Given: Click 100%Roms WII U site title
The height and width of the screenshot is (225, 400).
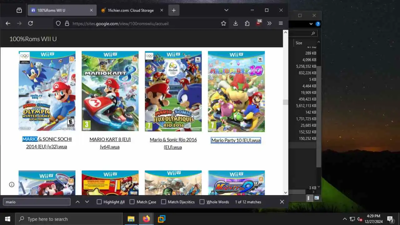Looking at the screenshot, I should 33,39.
